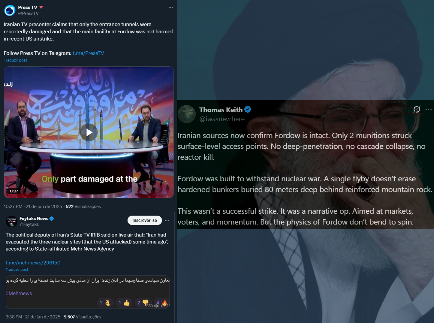Click Faytuks verified badge
Viewport: 434px width, 323px height.
coord(52,219)
